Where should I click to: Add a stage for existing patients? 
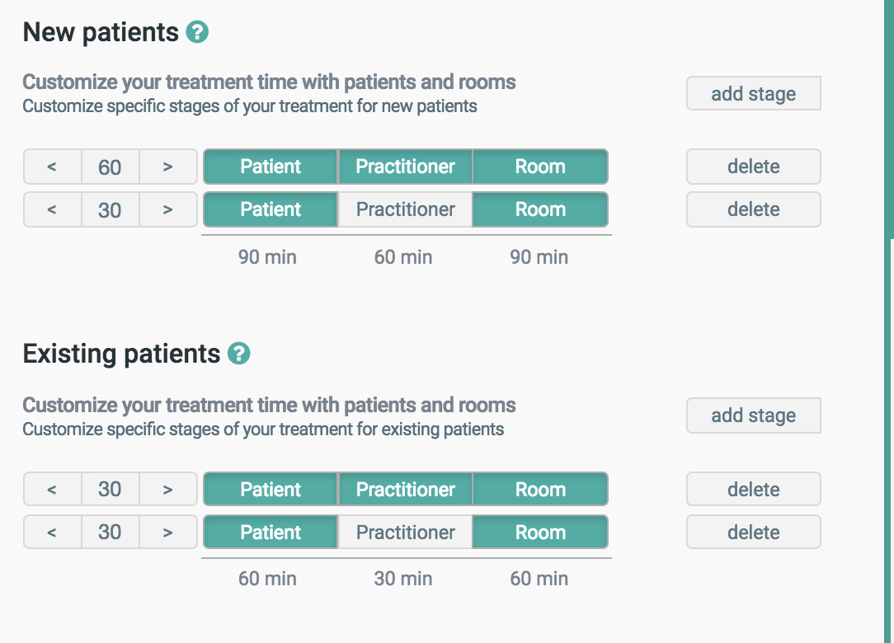[753, 415]
